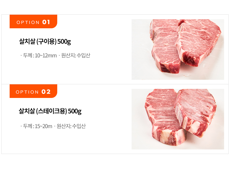Click 원산지: 수입산 in option 01

click(x=76, y=56)
